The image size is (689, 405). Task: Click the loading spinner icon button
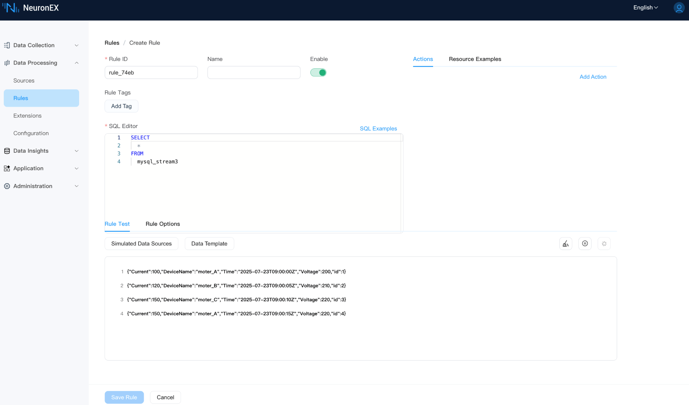604,244
